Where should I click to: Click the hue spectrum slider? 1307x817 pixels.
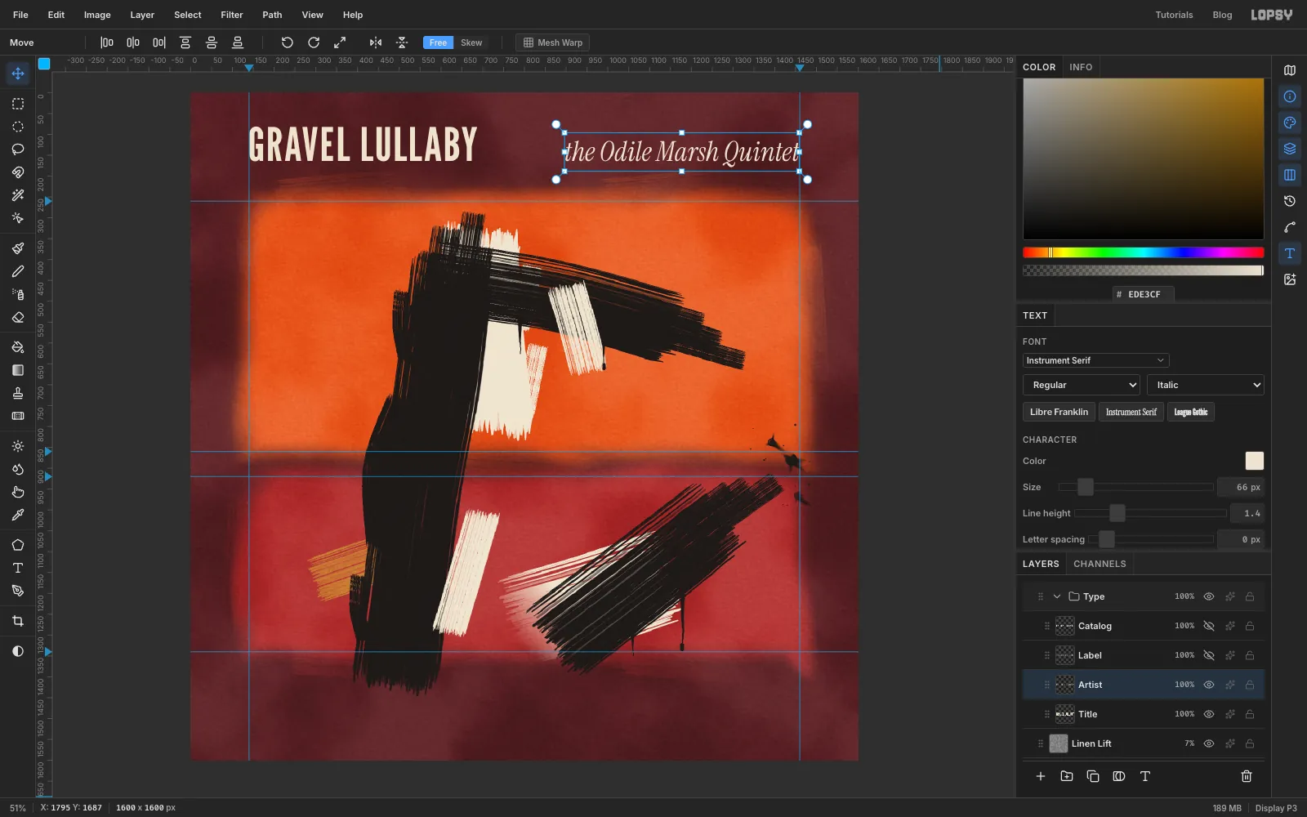(x=1143, y=252)
